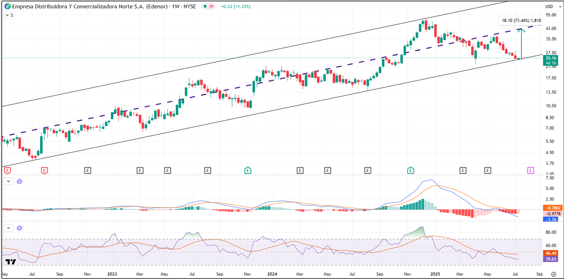Viewport: 564px width, 279px height.
Task: Click the Edenor symbol logo icon
Action: click(x=7, y=7)
